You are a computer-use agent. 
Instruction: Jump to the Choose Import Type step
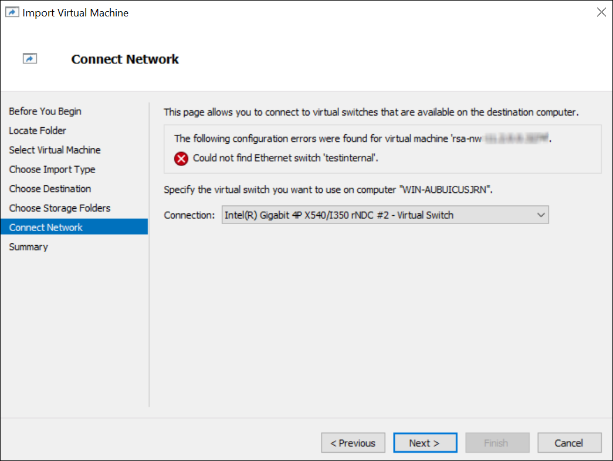(x=52, y=170)
